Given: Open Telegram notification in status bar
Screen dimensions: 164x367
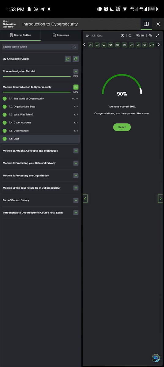Looking at the screenshot, I should (43, 9).
